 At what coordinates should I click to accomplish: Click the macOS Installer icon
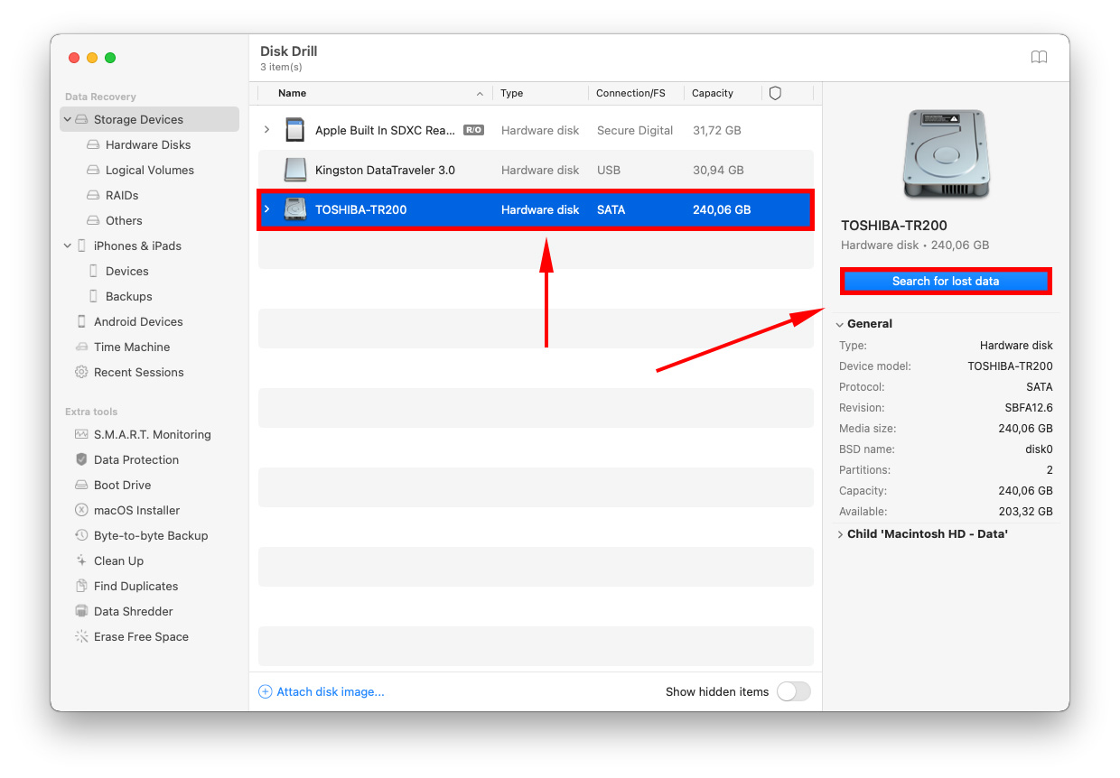(81, 510)
